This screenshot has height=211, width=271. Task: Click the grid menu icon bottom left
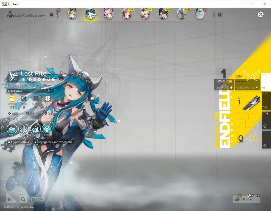pyautogui.click(x=10, y=199)
